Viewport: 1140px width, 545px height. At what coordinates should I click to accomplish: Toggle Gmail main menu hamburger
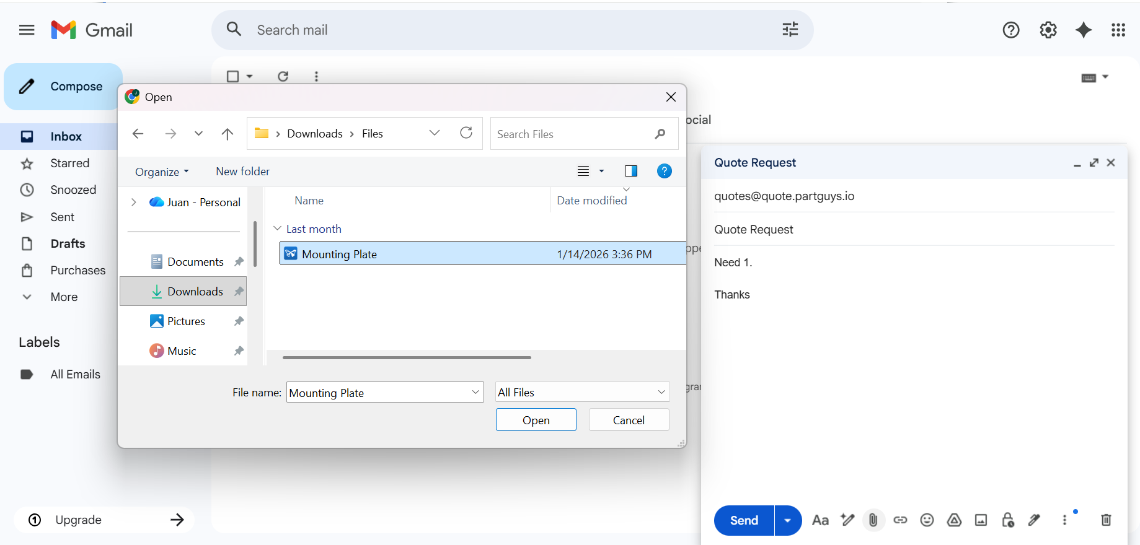[x=27, y=30]
